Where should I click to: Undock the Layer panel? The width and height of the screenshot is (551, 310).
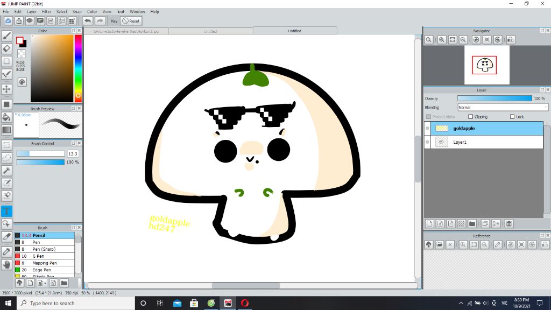[542, 90]
